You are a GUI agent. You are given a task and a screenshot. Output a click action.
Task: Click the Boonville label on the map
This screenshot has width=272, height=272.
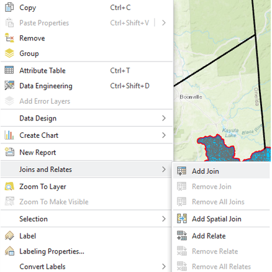tap(191, 97)
